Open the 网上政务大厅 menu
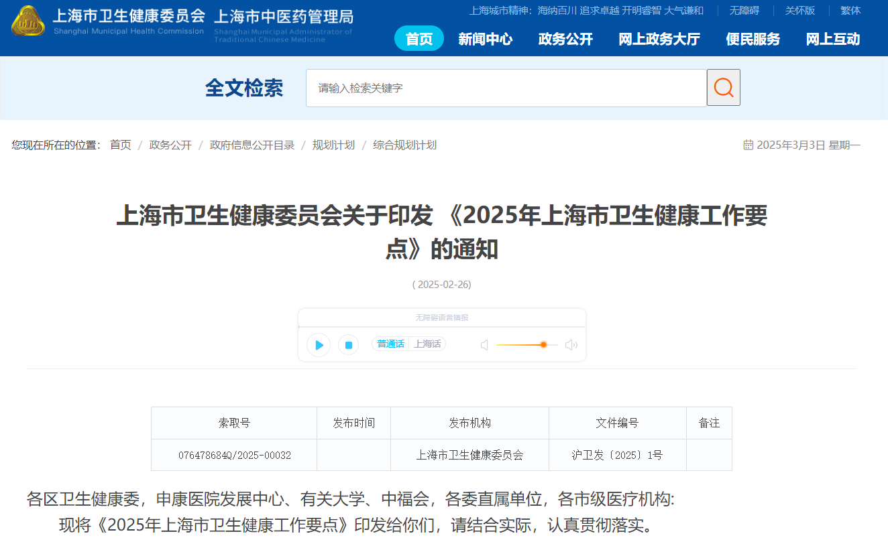Image resolution: width=888 pixels, height=552 pixels. click(x=659, y=39)
